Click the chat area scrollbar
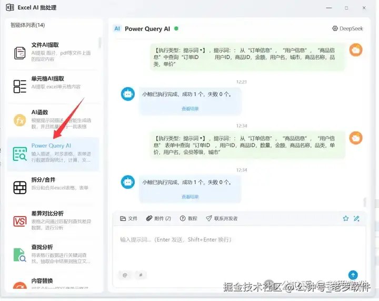 [365, 202]
